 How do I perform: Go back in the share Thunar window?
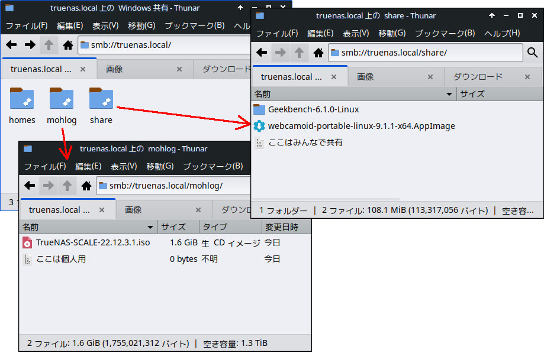(262, 53)
